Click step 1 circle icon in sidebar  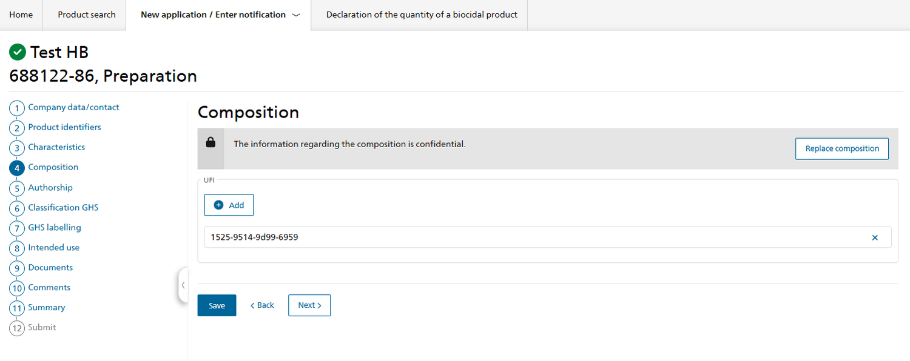point(18,108)
